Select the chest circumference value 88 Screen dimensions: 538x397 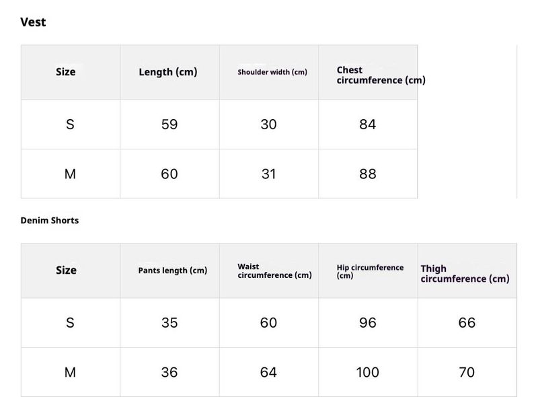368,174
